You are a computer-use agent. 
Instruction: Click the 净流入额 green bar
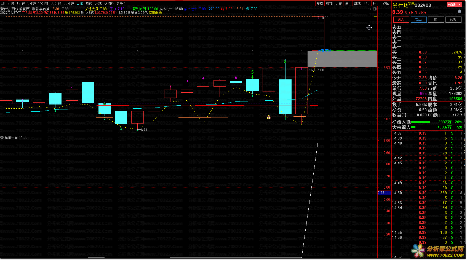point(420,122)
